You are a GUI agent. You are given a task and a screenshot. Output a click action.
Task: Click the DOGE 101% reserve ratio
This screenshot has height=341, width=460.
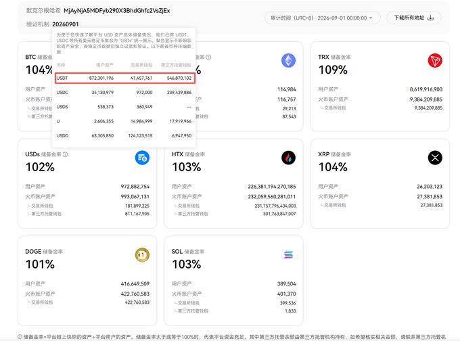(x=40, y=265)
